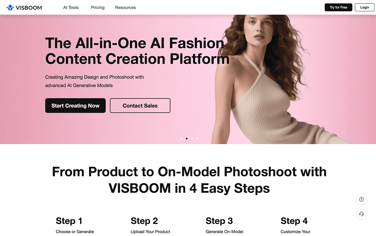376x236 pixels.
Task: Select the first carousel dot
Action: (x=181, y=138)
